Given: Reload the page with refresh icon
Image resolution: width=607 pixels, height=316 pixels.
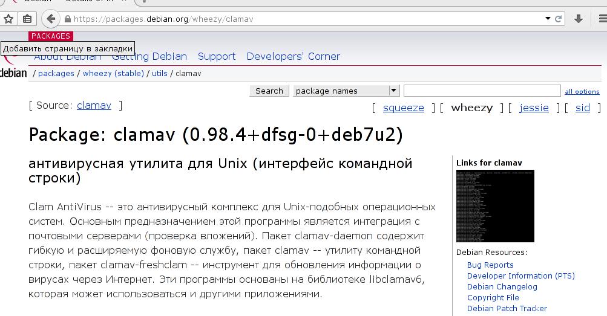Looking at the screenshot, I should pos(558,19).
